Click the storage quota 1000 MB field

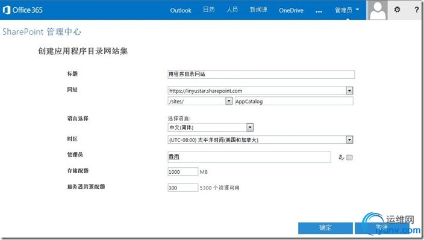183,171
